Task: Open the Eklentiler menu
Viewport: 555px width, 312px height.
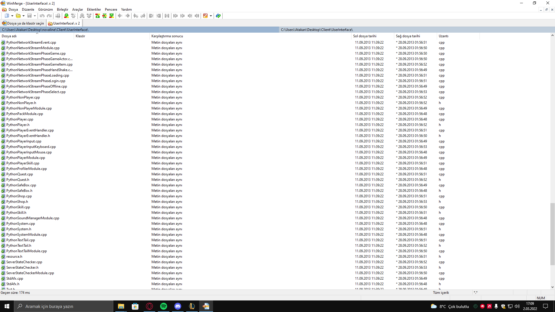Action: click(x=94, y=10)
